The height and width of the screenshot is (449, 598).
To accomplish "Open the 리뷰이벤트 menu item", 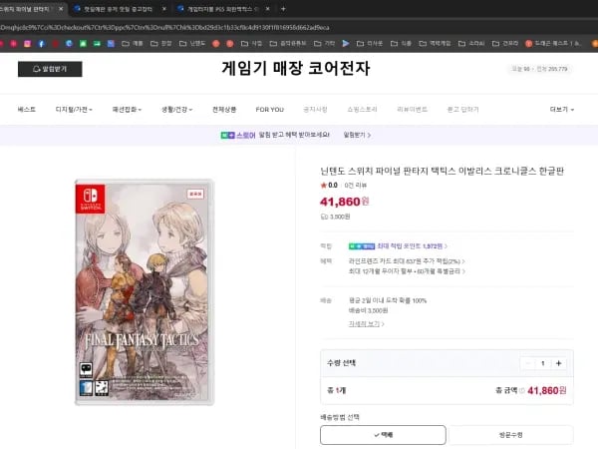I will (x=412, y=109).
